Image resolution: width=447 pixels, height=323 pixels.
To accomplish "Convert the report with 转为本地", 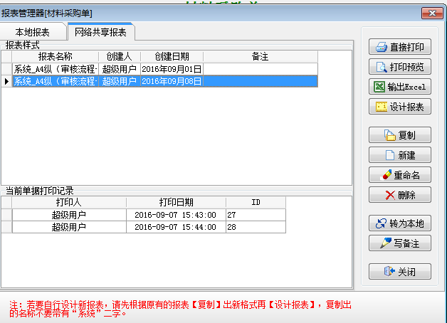I will click(399, 223).
